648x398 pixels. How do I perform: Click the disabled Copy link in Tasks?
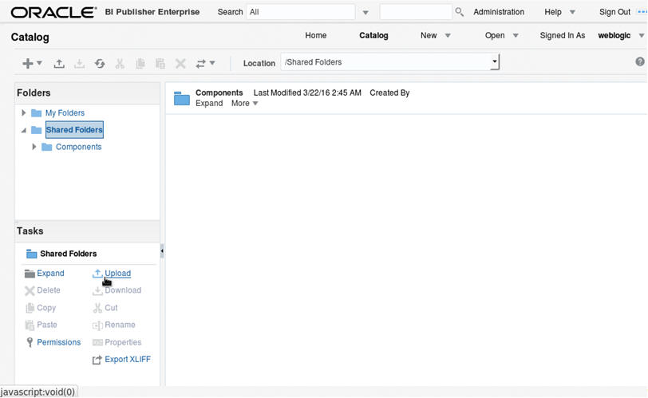pos(46,308)
